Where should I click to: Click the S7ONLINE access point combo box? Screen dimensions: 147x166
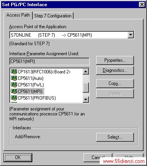[72, 35]
